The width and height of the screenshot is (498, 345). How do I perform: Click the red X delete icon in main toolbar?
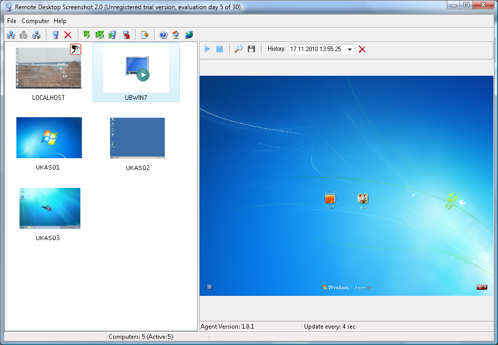click(68, 35)
